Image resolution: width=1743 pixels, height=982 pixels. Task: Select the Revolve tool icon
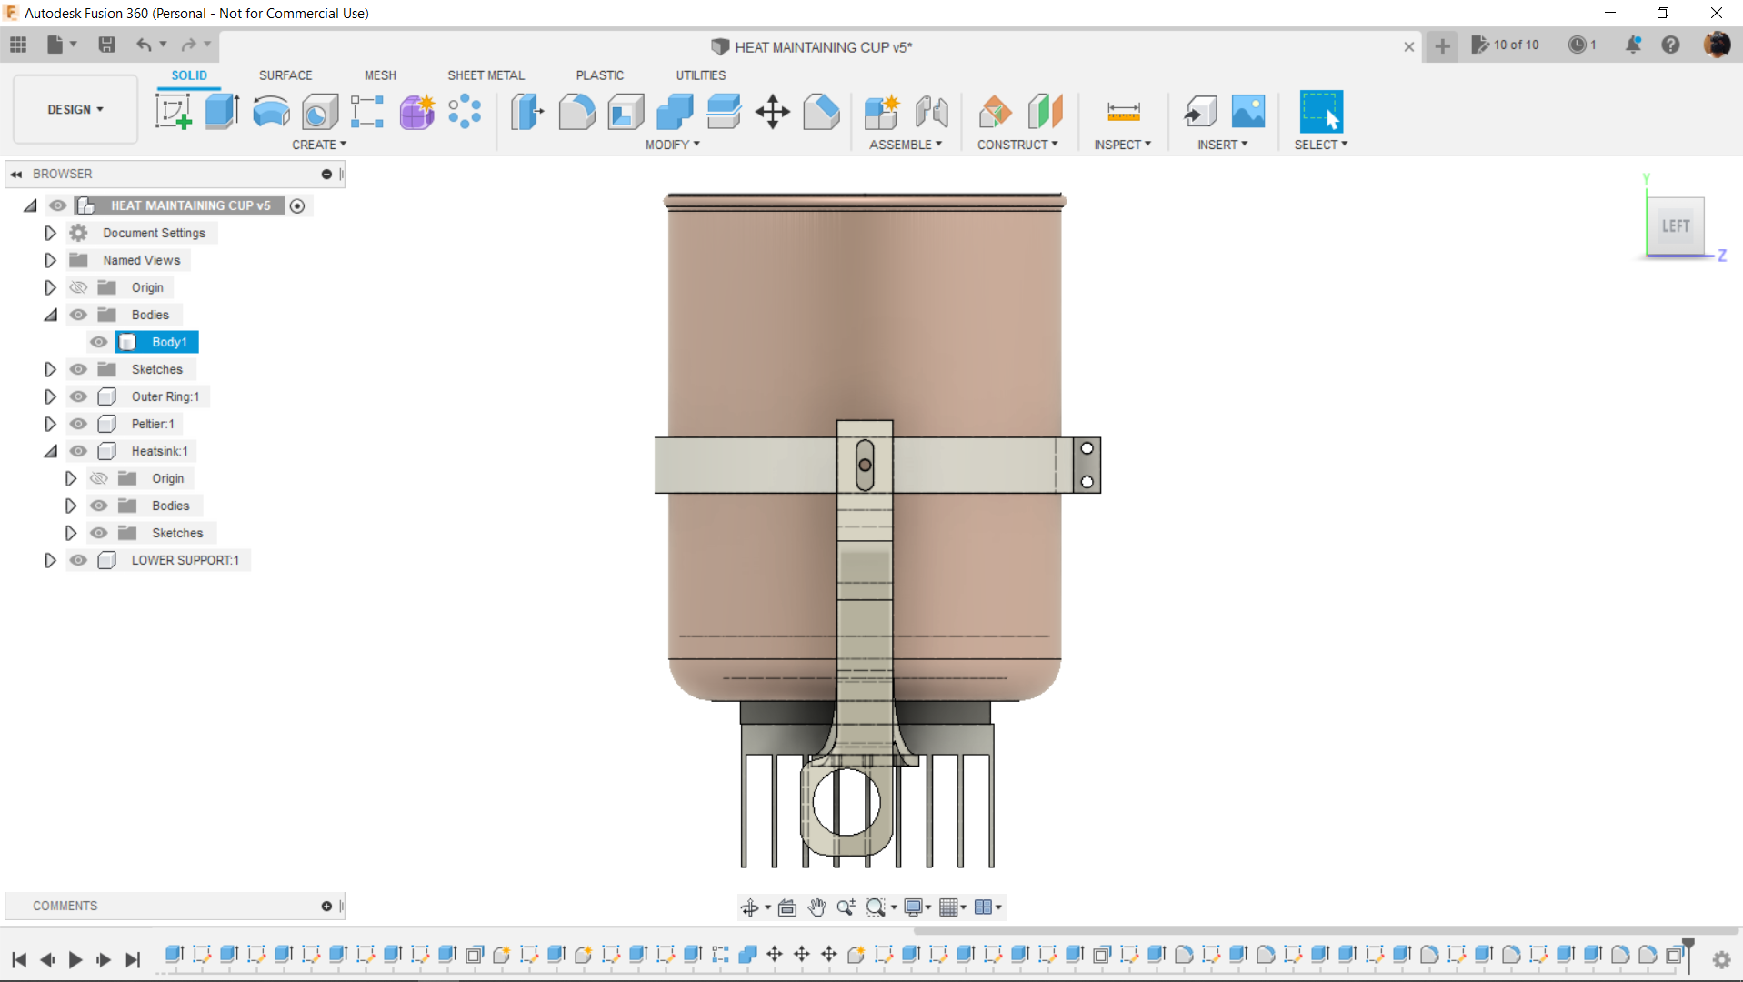(x=271, y=112)
